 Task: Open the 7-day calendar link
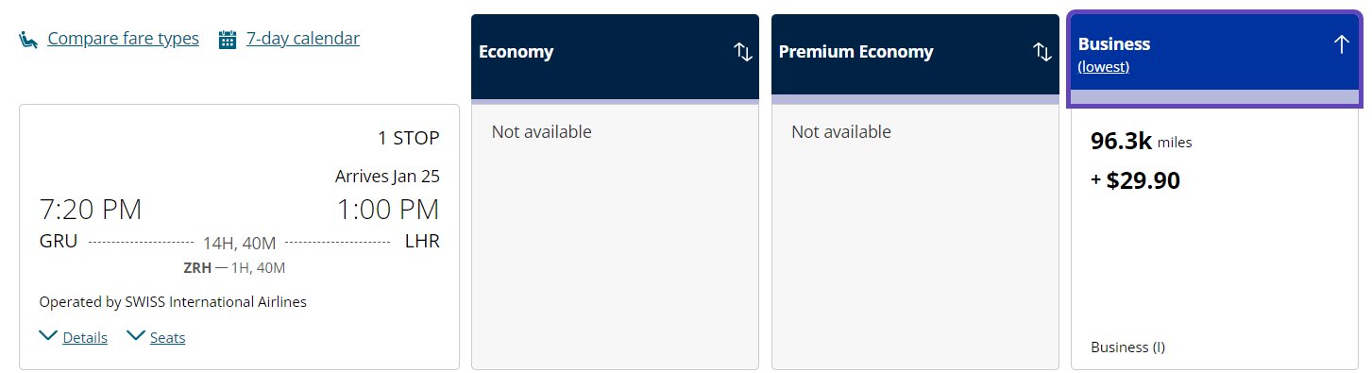click(x=303, y=39)
